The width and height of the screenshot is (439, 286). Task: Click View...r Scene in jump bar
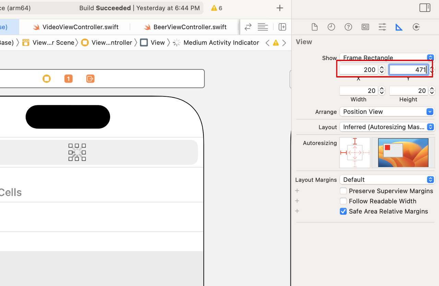click(x=48, y=43)
